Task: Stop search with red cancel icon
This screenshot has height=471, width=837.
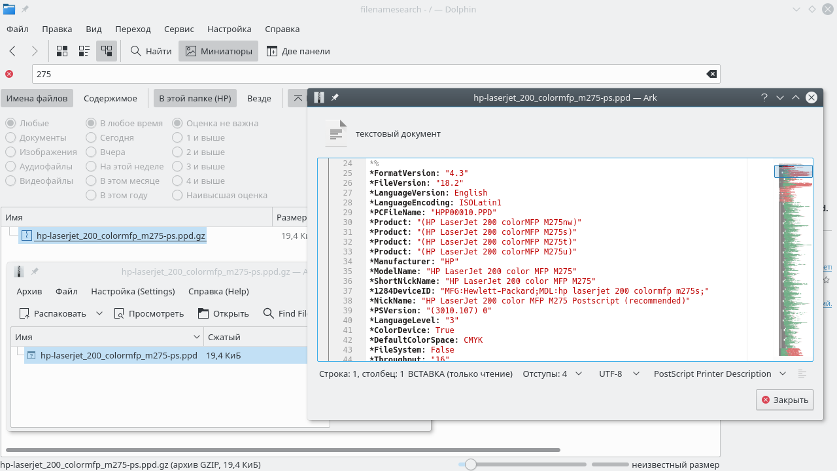Action: point(9,74)
